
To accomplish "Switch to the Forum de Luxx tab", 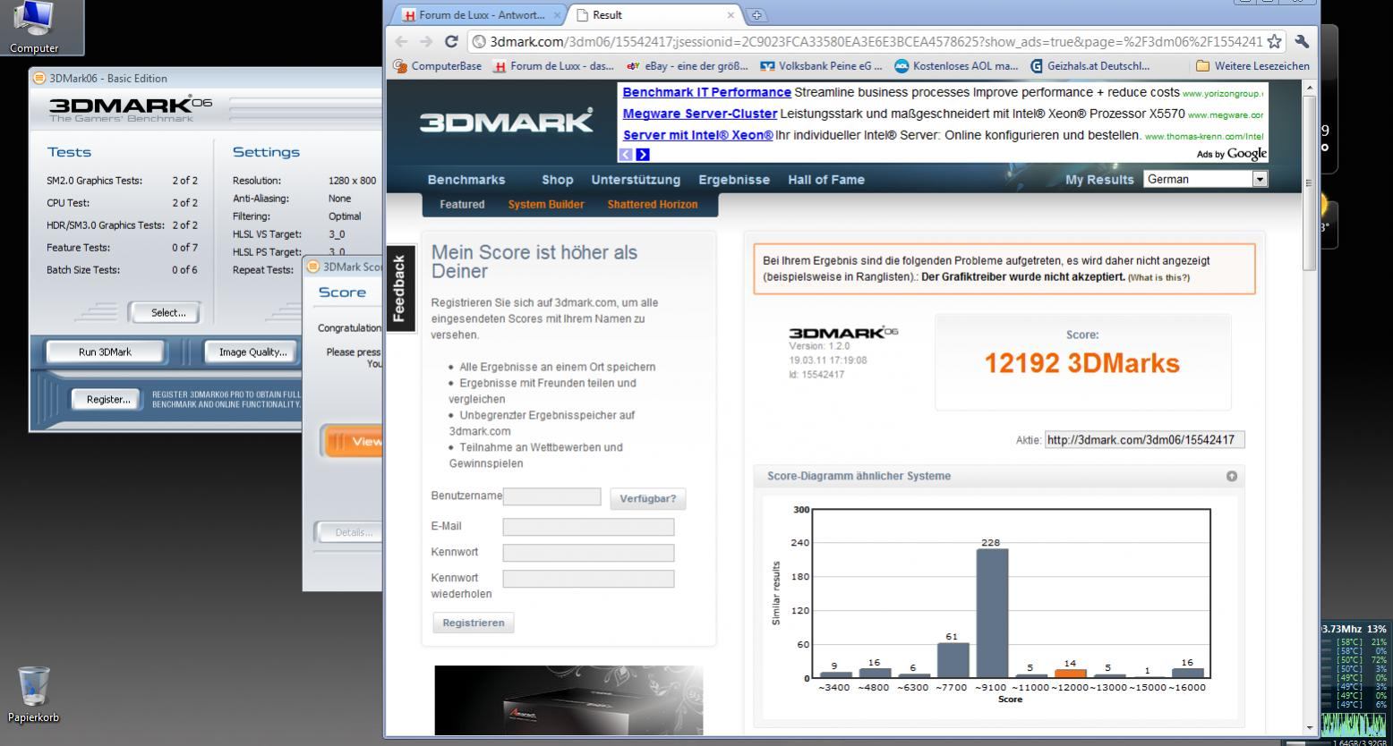I will tap(481, 15).
